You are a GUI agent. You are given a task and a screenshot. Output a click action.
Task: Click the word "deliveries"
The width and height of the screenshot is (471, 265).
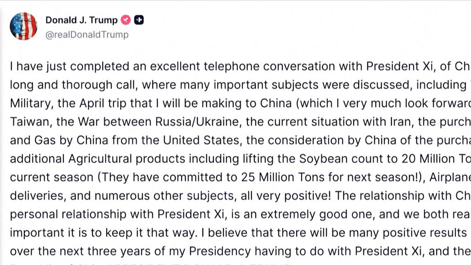(37, 196)
